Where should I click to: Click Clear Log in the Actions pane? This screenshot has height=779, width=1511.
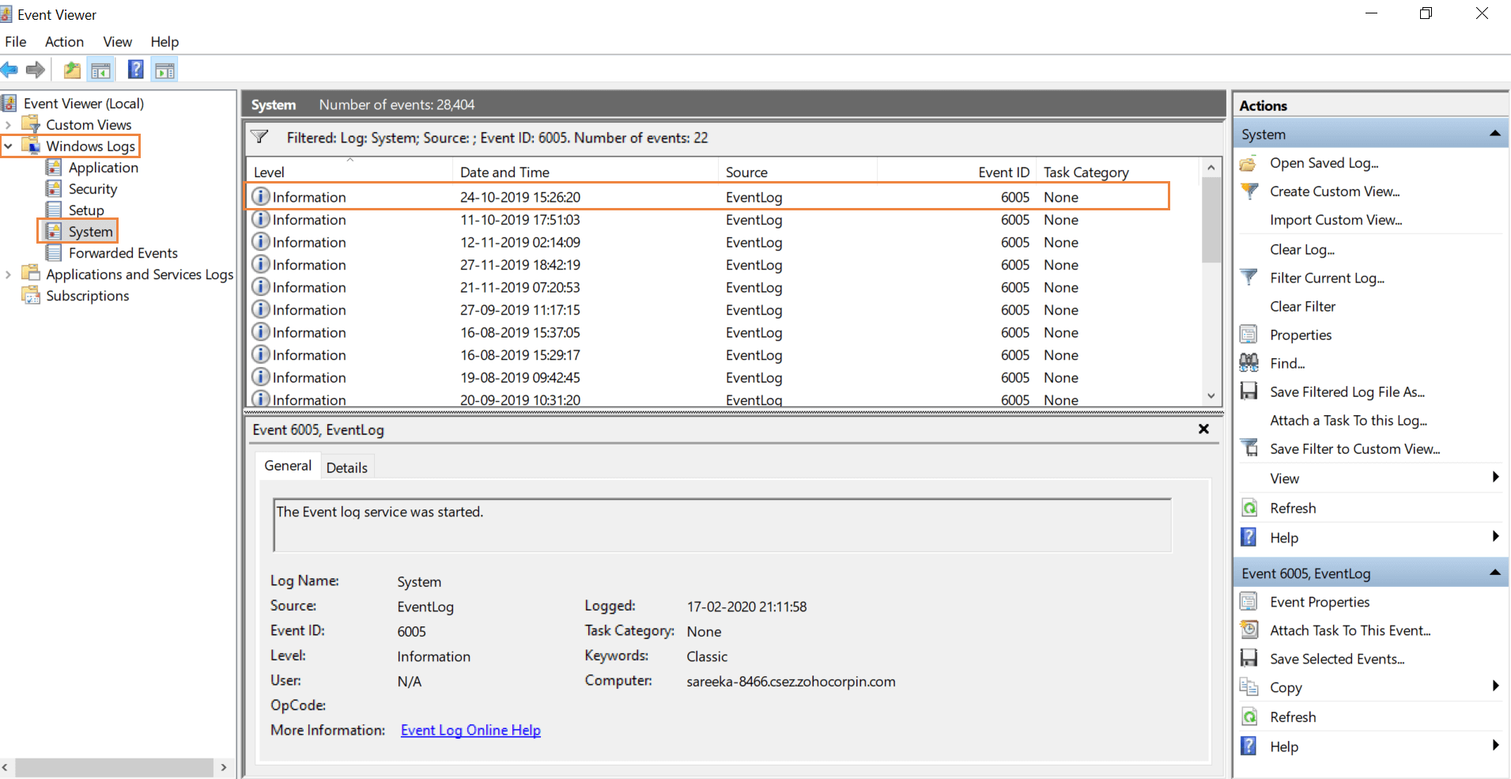[1301, 249]
